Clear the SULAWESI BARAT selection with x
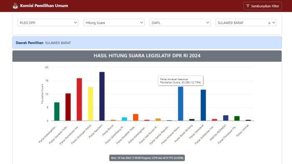Viewport: 292px width, 164px height. pyautogui.click(x=269, y=23)
